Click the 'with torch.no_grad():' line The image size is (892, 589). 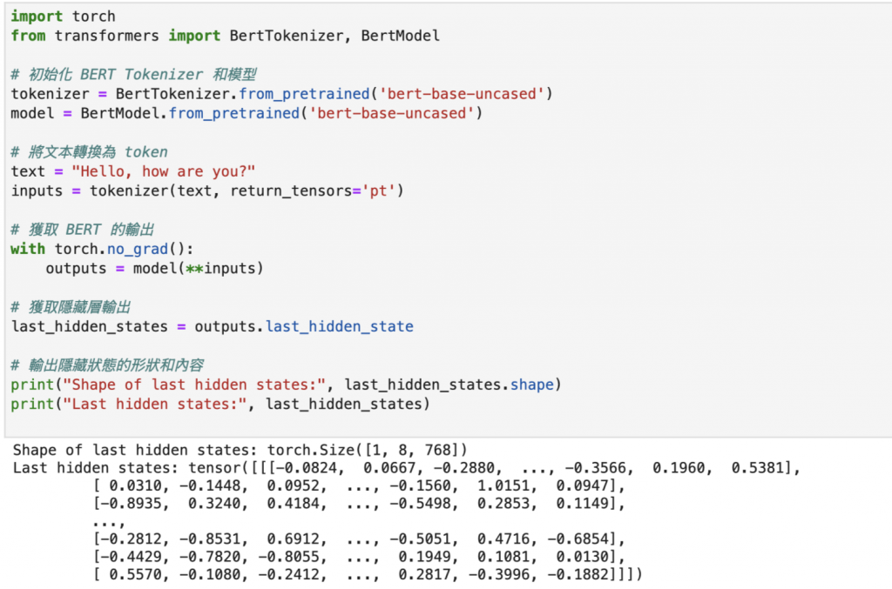103,249
